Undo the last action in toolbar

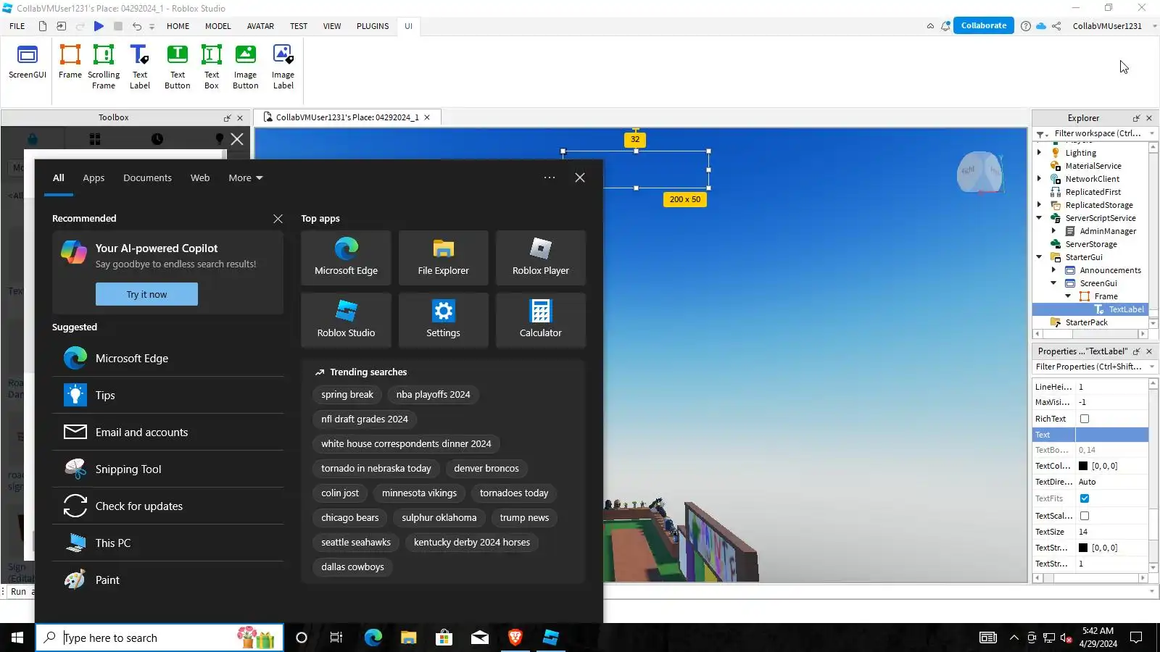point(137,26)
